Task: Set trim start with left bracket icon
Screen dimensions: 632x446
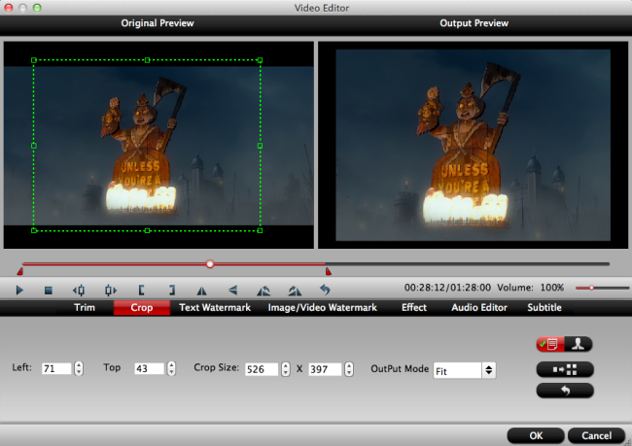Action: [141, 291]
